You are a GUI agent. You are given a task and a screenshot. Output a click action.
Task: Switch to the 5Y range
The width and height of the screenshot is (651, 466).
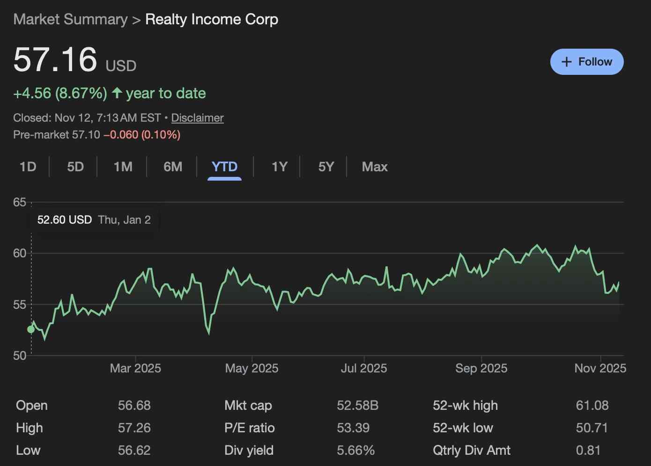coord(326,167)
